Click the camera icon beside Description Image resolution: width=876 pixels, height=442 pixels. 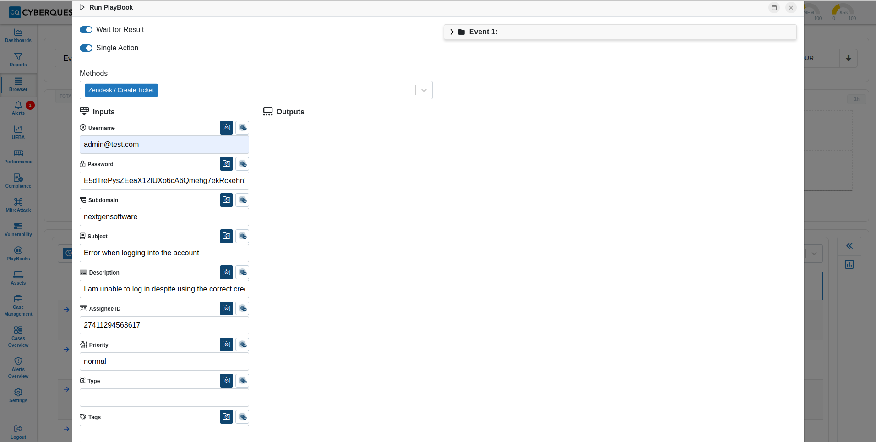(226, 272)
